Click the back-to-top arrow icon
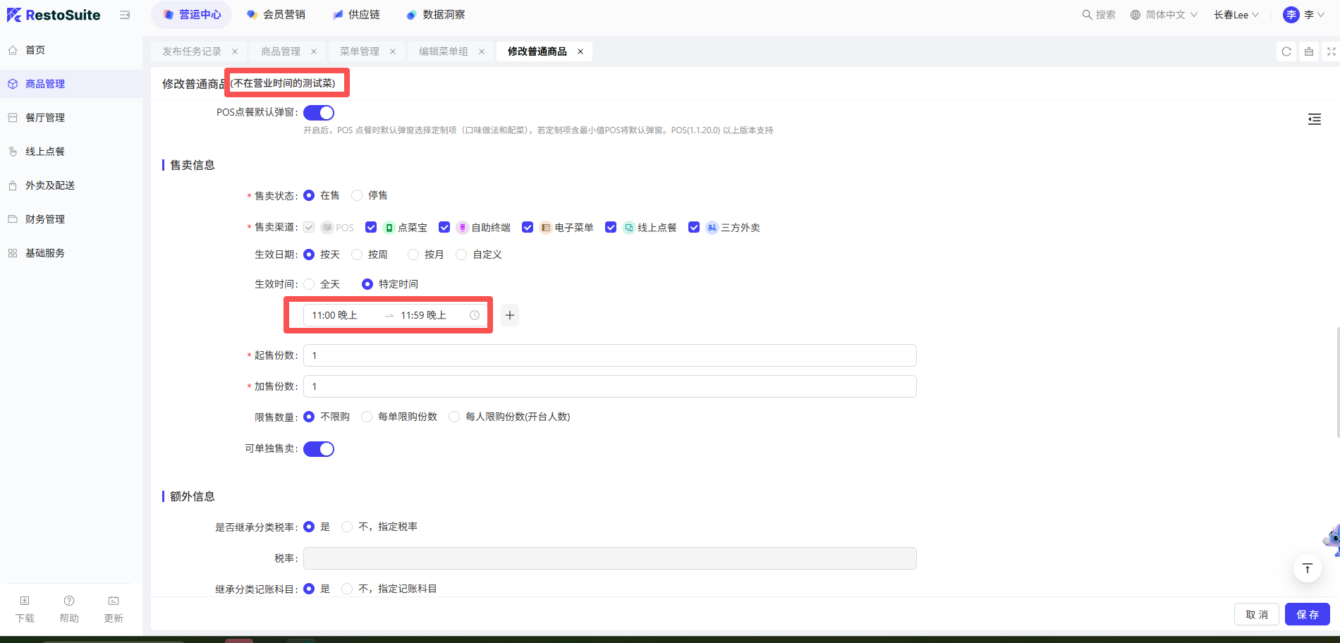 (x=1307, y=568)
